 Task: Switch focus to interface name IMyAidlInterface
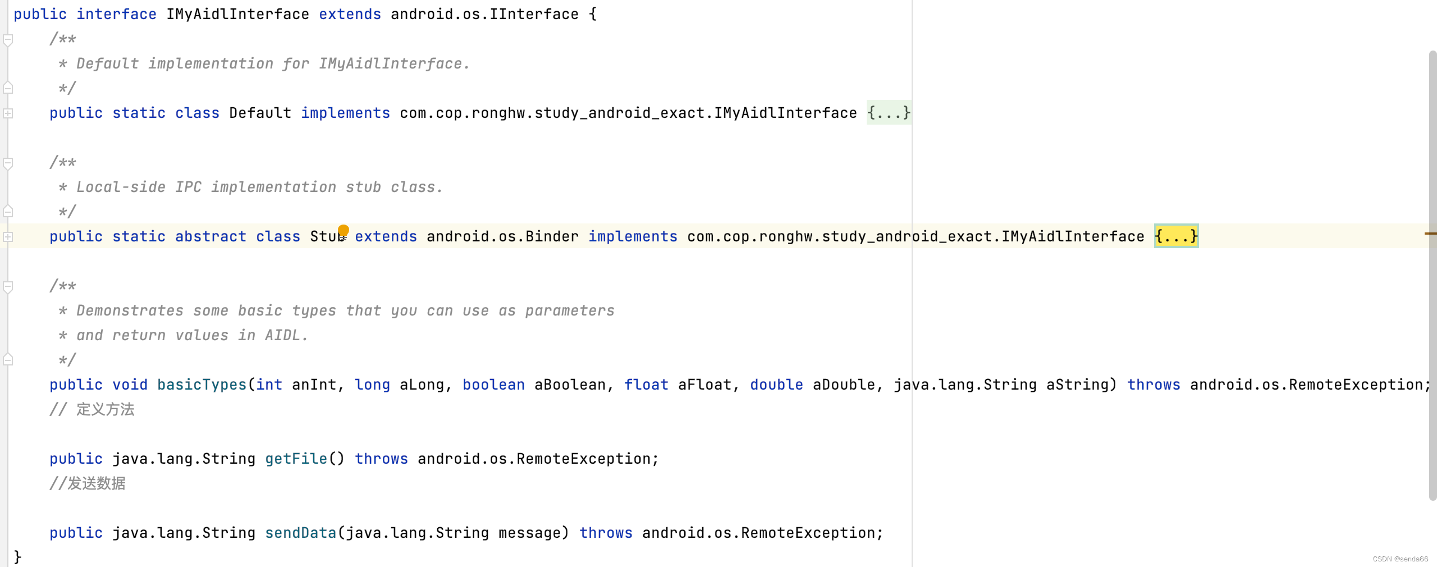236,13
